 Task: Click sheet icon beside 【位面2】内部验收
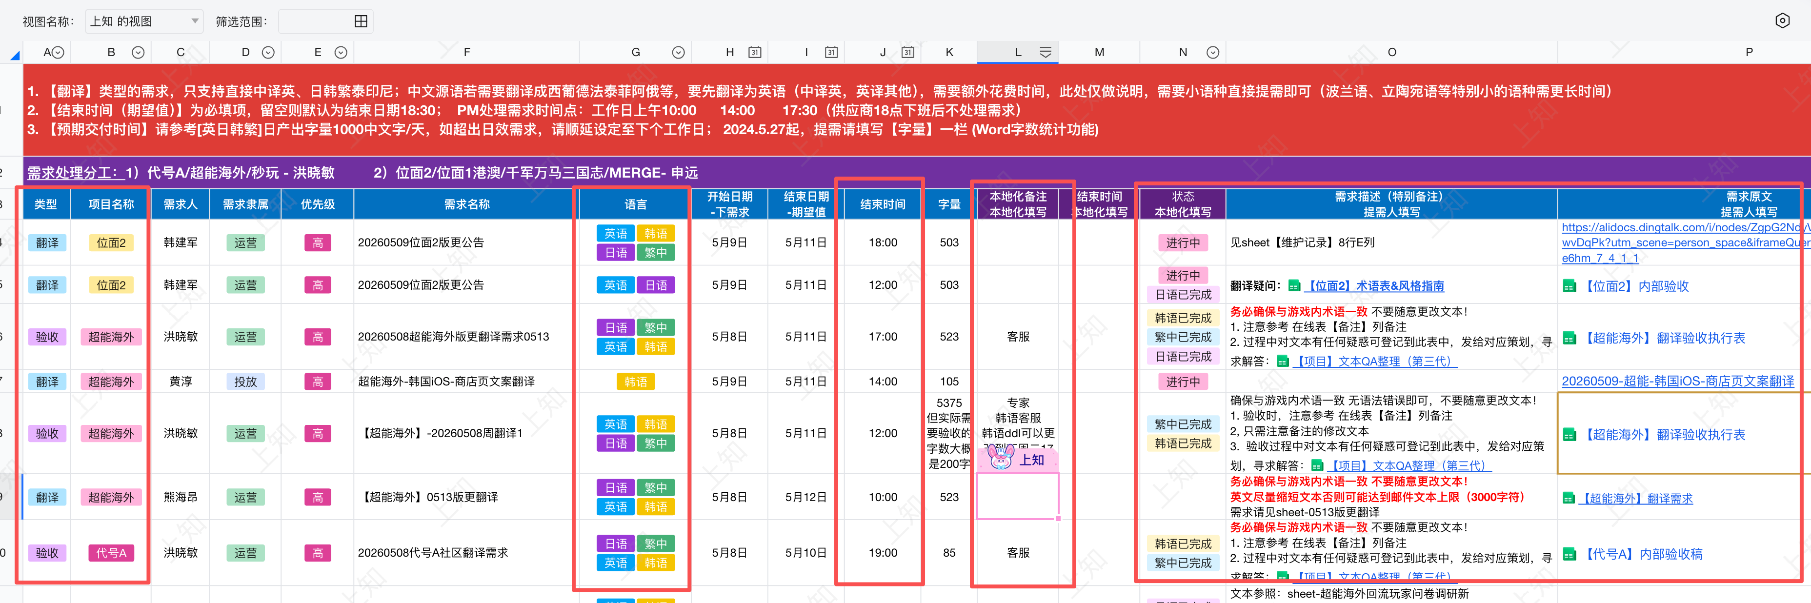[1569, 286]
